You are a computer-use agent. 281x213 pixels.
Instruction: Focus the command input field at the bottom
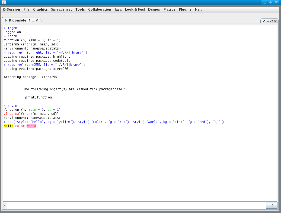click(x=136, y=205)
